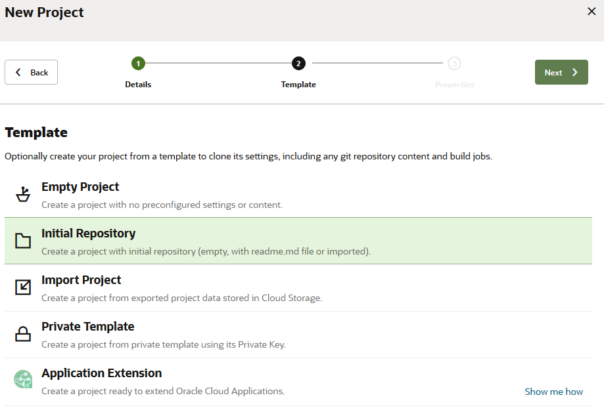This screenshot has height=408, width=604.
Task: Click the Private Template padlock icon
Action: (x=23, y=333)
